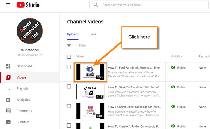Screen dimensions: 210x129
Task: Open the Facebook Stories Archive video thumbnail
Action: pos(90,72)
